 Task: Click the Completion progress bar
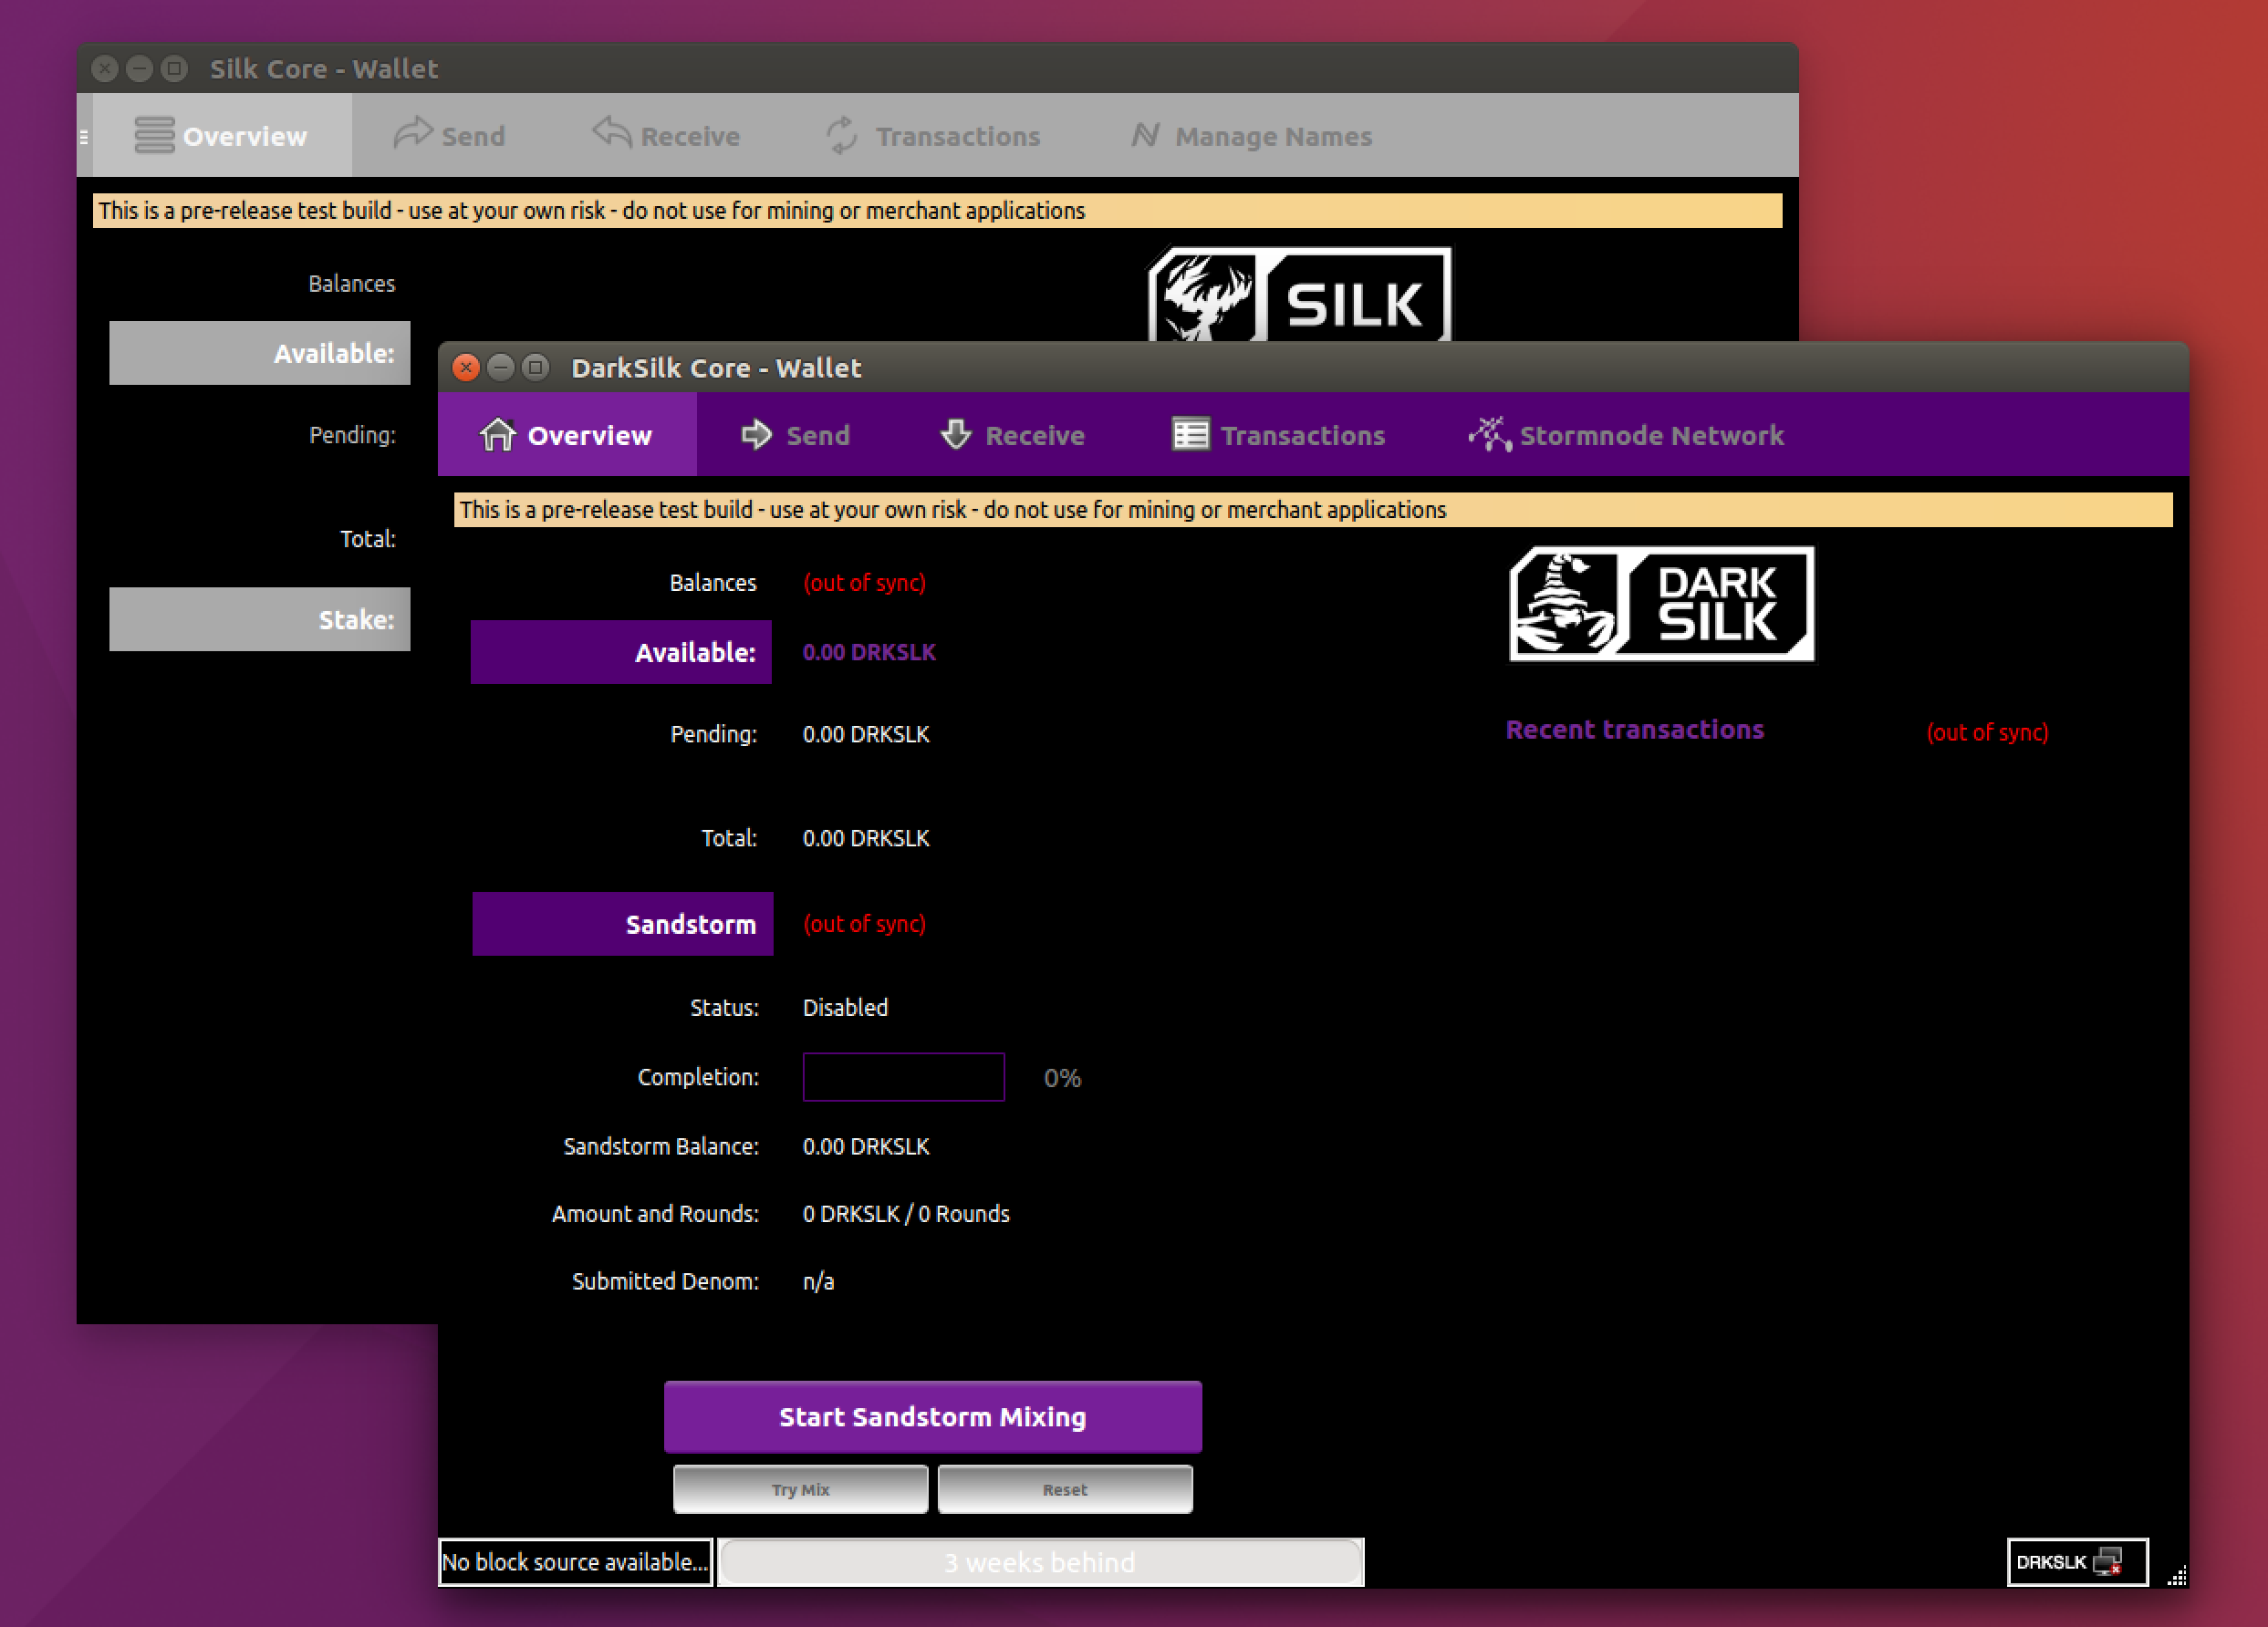[903, 1077]
